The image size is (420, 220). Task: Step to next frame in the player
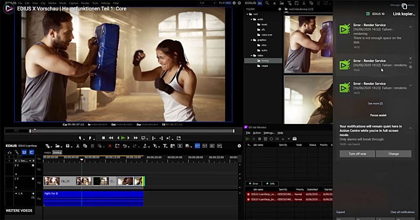128,138
